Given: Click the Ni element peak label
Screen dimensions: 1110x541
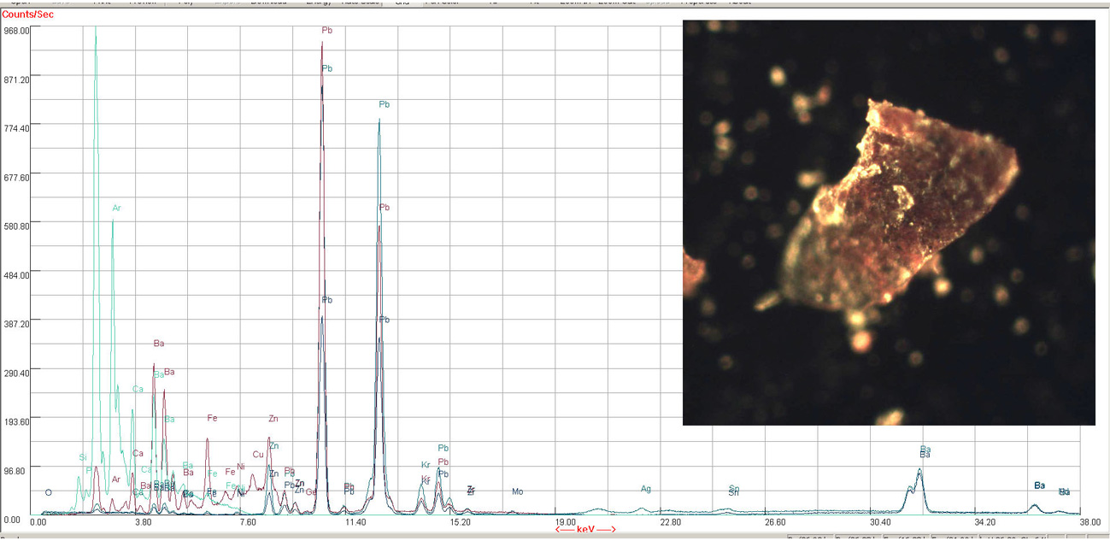Looking at the screenshot, I should [241, 467].
